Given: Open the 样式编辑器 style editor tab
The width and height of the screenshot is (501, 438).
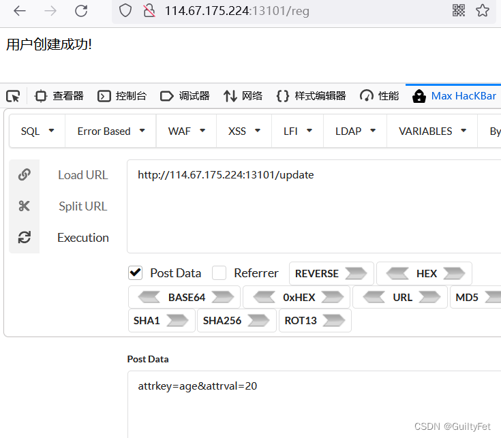Looking at the screenshot, I should click(312, 96).
